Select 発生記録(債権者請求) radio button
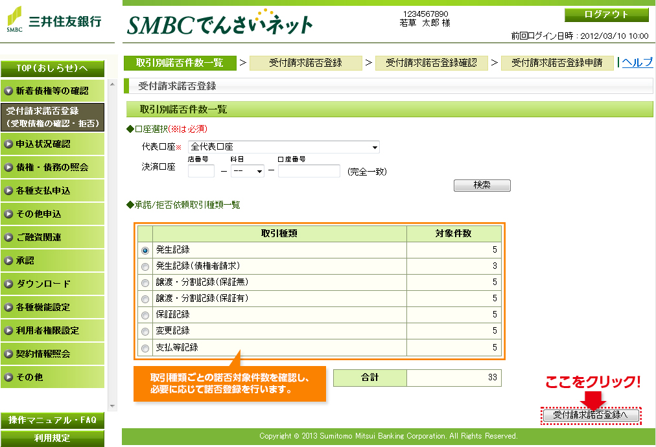 click(x=145, y=267)
